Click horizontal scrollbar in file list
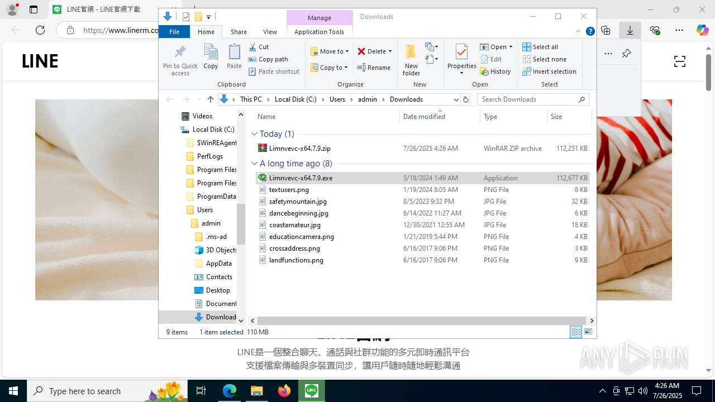Image resolution: width=715 pixels, height=402 pixels. click(422, 321)
